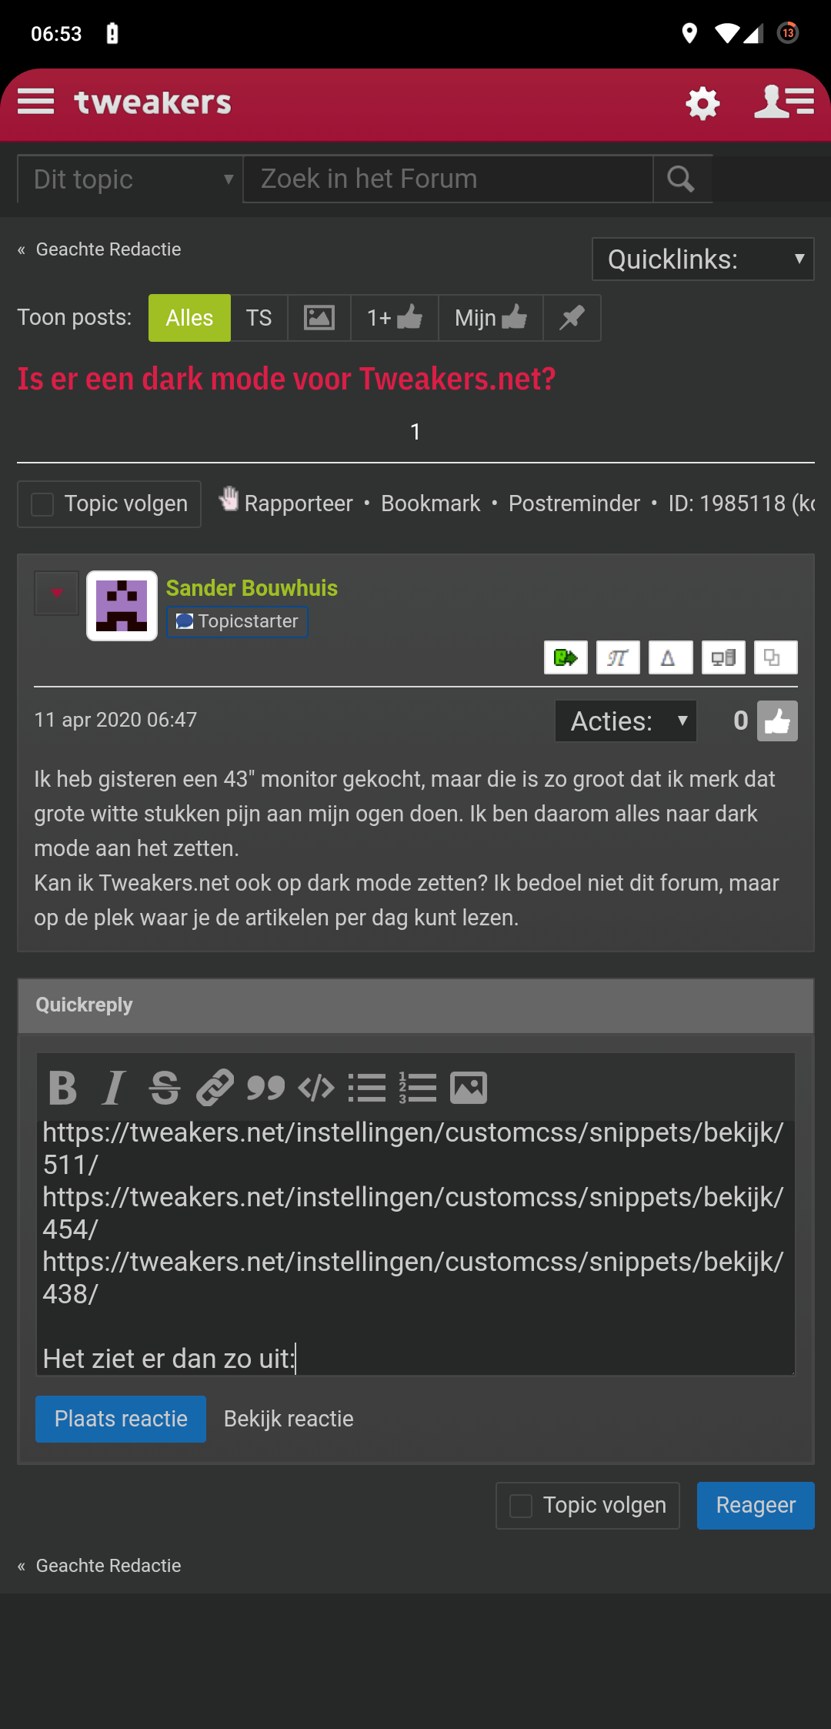This screenshot has height=1729, width=831.
Task: Select the TS posts filter tab
Action: click(259, 318)
